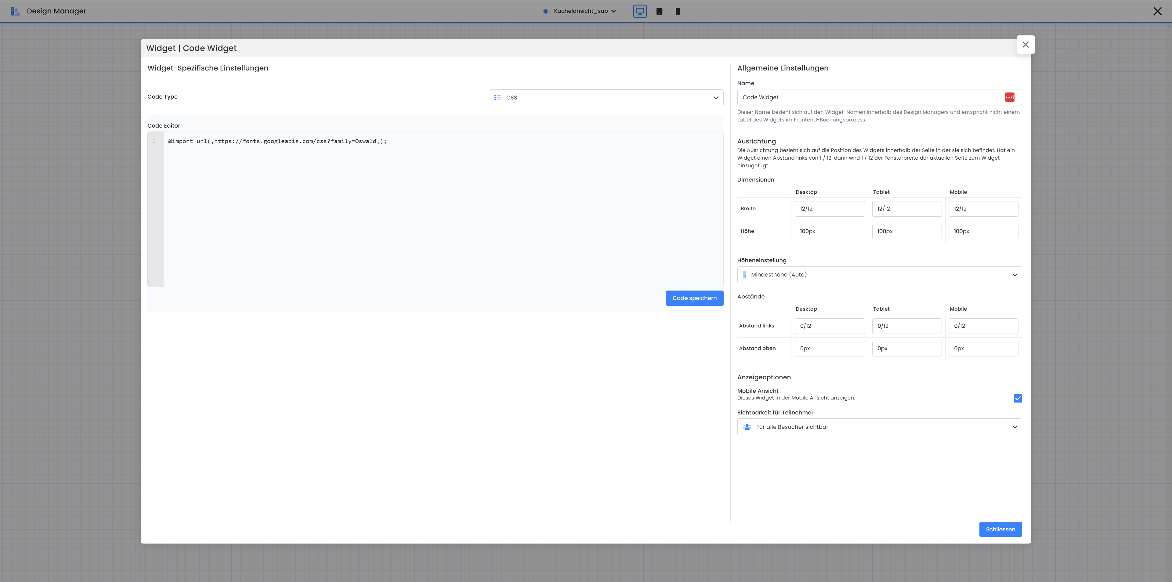Click the Design Manager logo icon

(x=15, y=11)
